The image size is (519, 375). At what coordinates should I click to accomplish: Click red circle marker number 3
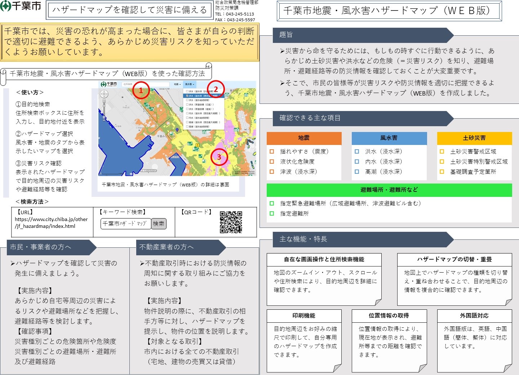click(219, 157)
